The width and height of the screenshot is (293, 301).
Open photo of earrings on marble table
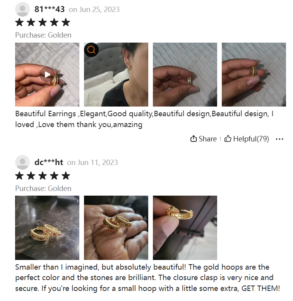pos(47,228)
